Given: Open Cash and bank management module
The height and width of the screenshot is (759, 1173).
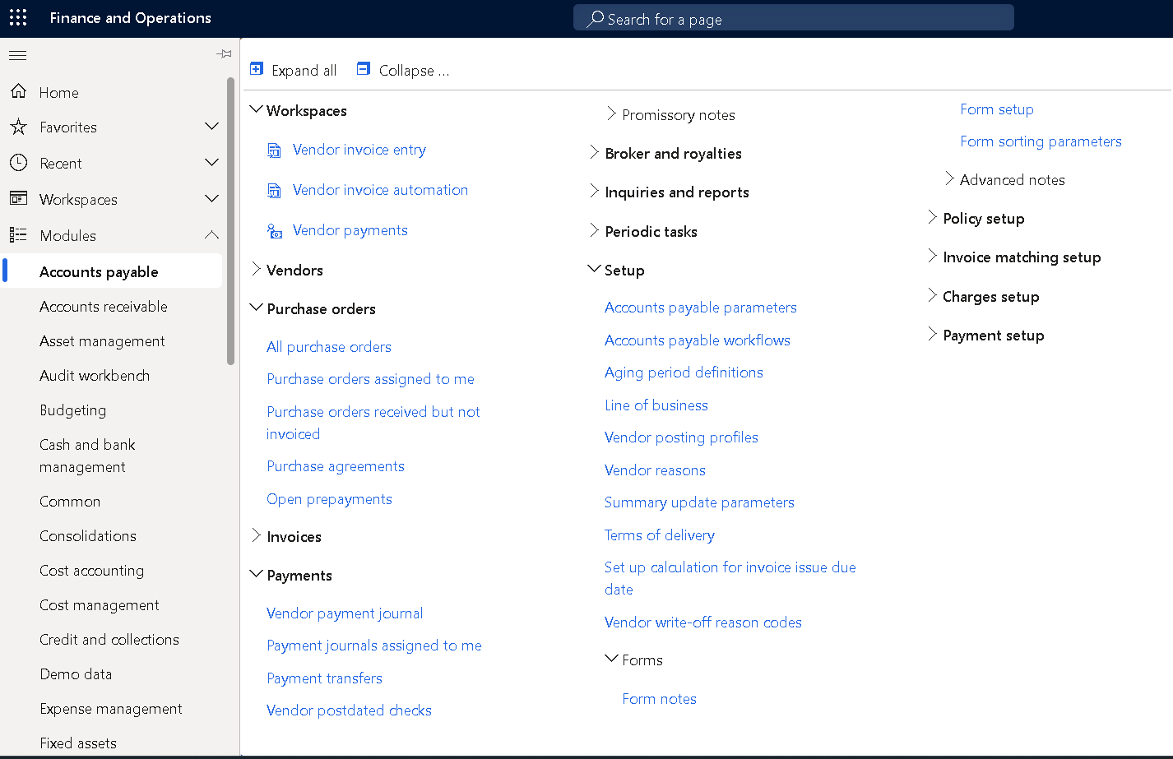Looking at the screenshot, I should [x=87, y=456].
